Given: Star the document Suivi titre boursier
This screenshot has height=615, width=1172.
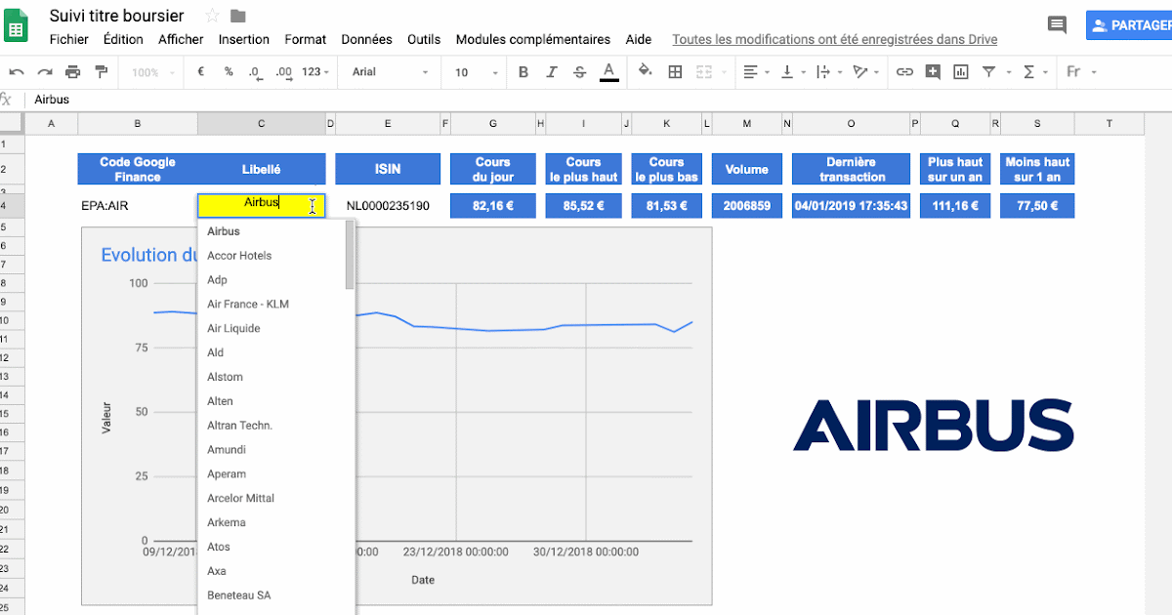Looking at the screenshot, I should click(x=212, y=16).
